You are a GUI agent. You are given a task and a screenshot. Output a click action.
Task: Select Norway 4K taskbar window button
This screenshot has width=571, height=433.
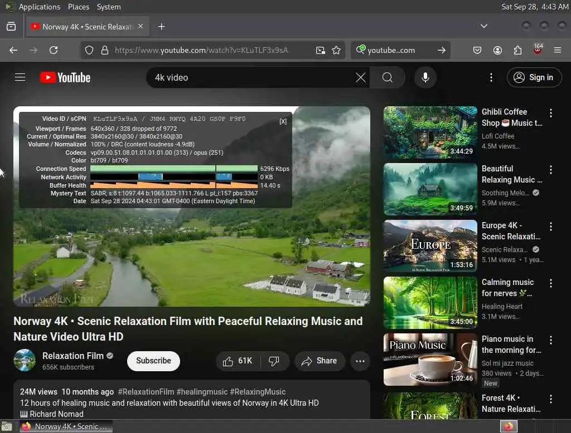[65, 426]
